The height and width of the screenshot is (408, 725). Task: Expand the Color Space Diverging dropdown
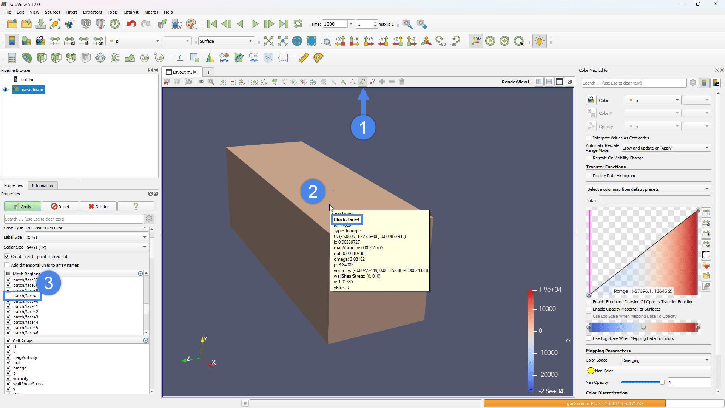point(666,360)
